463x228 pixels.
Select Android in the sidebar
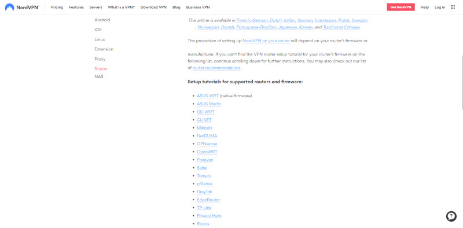pyautogui.click(x=102, y=20)
